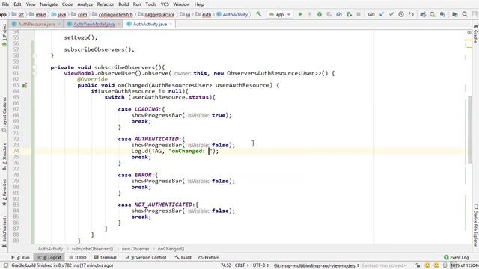Click the yellow warning stripe marker near top
Screen dimensions: 479x269
coord(469,40)
